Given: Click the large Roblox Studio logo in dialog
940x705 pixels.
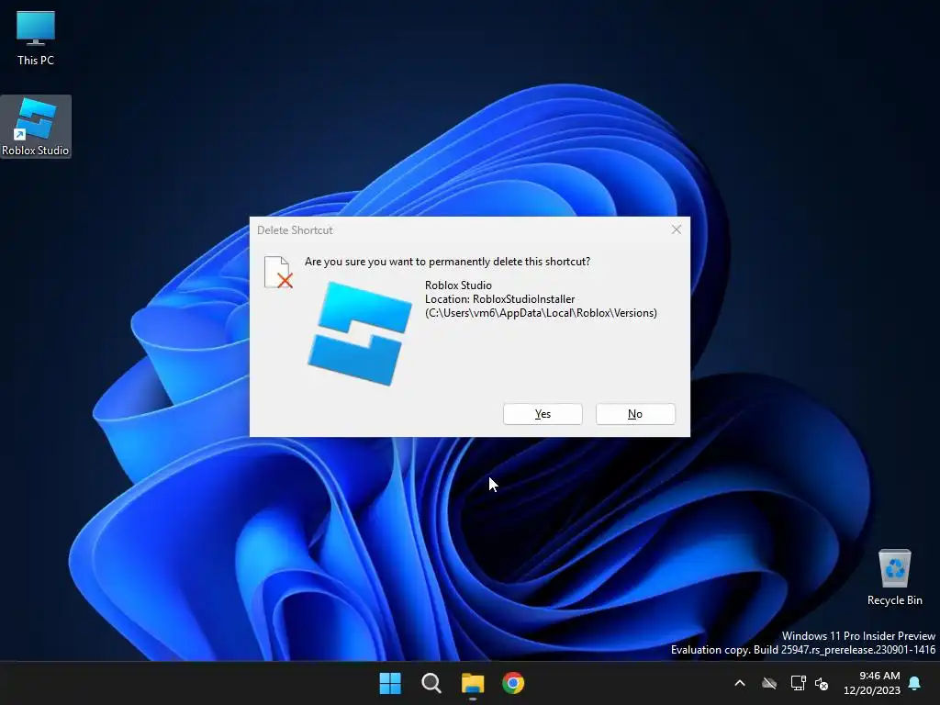Looking at the screenshot, I should [360, 332].
